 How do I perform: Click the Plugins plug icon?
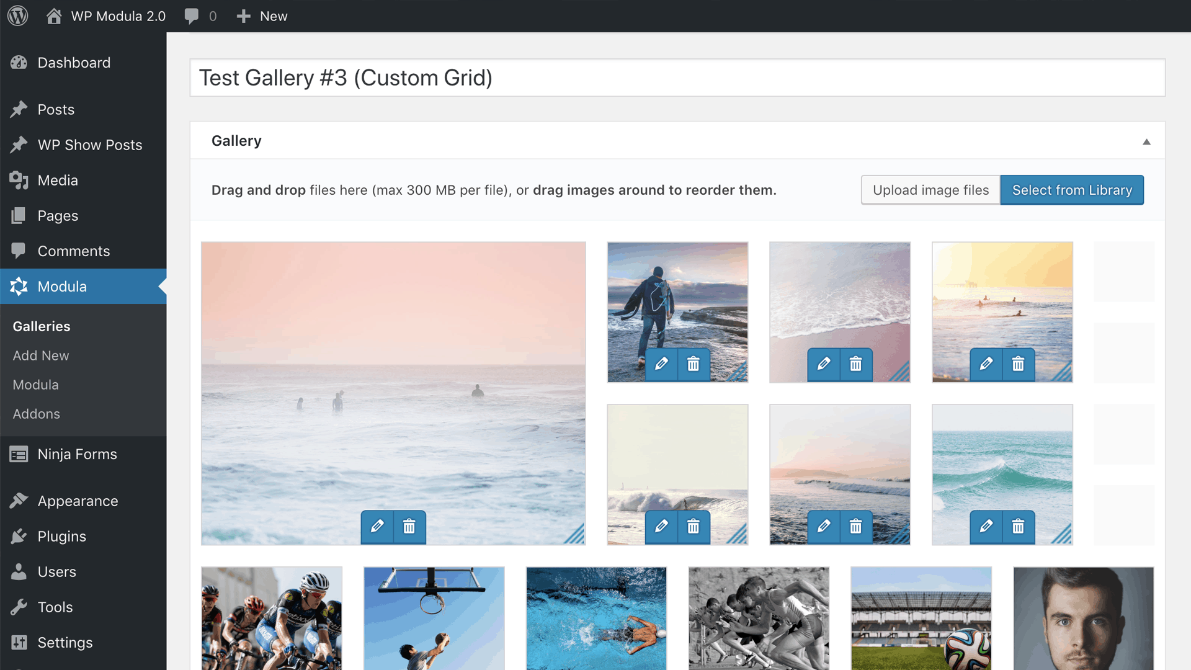point(19,537)
